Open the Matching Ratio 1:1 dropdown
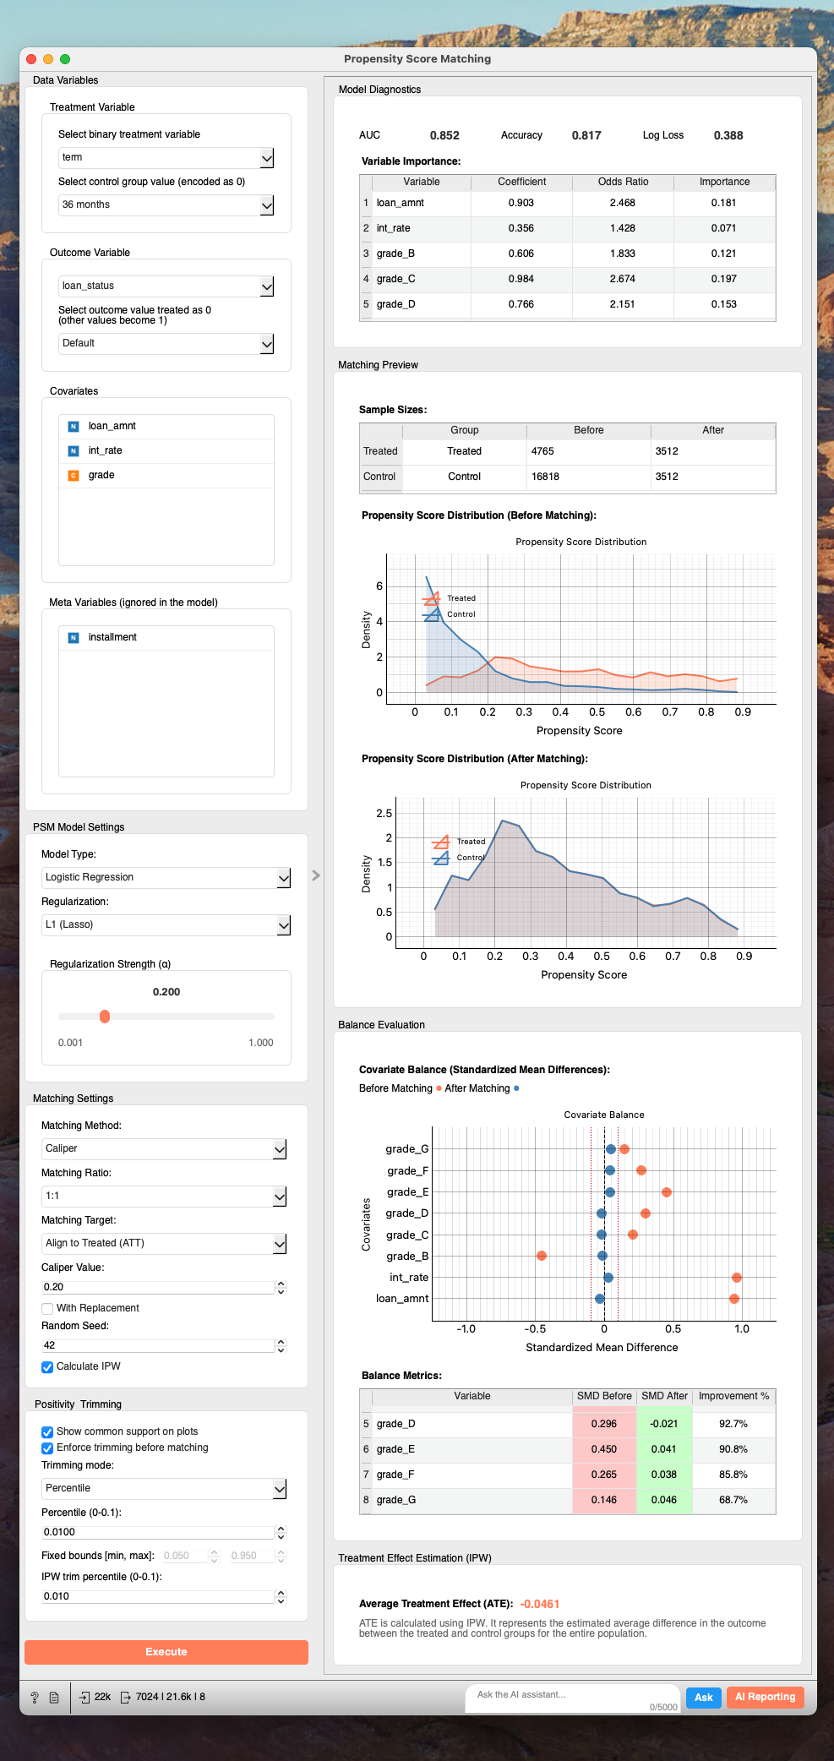834x1761 pixels. 165,1197
